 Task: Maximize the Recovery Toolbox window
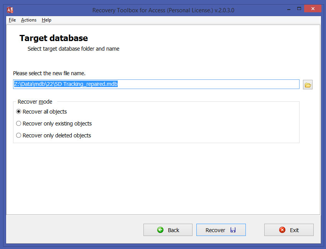click(x=299, y=9)
